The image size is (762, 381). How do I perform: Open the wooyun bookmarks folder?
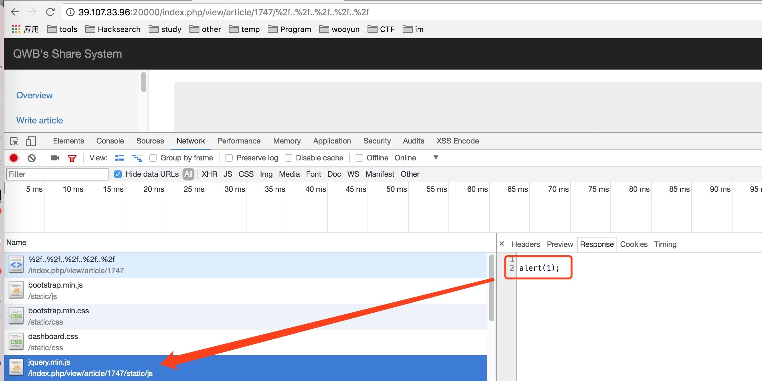339,29
